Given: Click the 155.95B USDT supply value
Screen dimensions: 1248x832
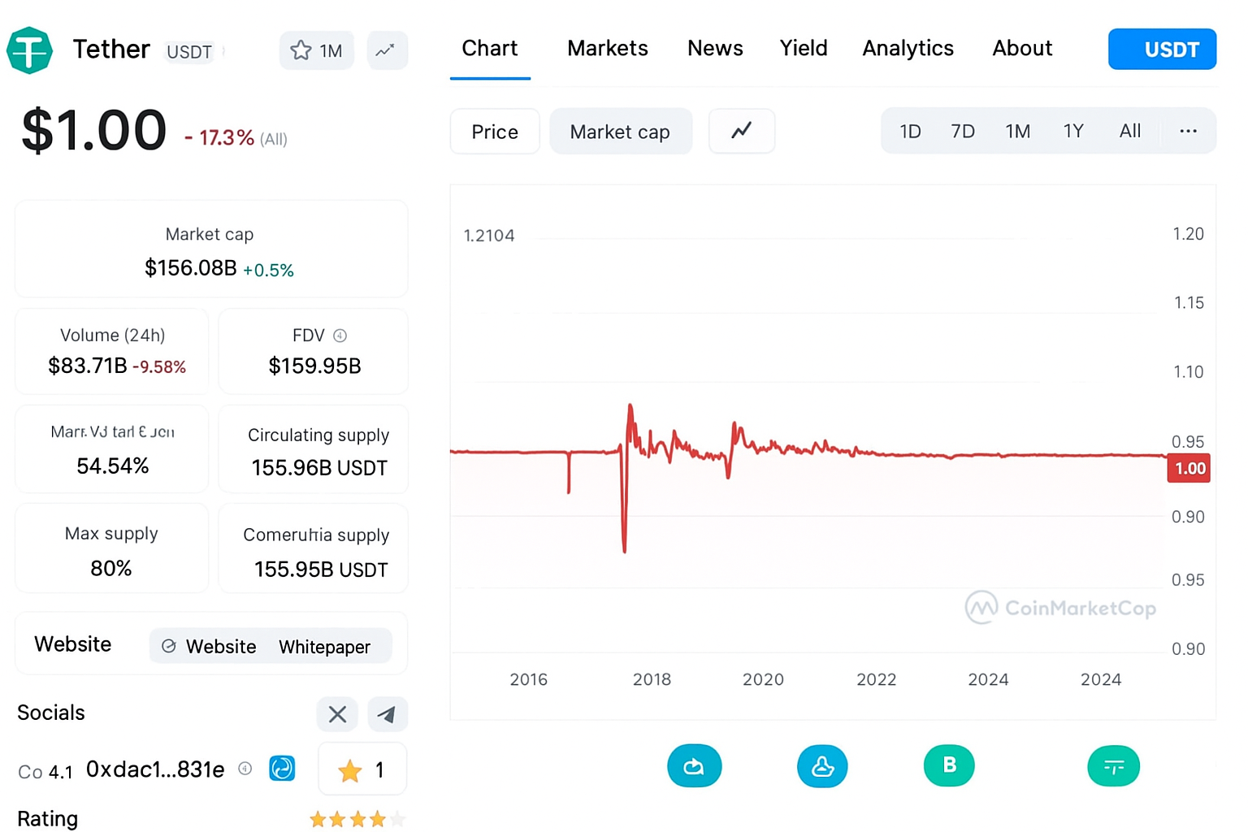Looking at the screenshot, I should tap(321, 570).
